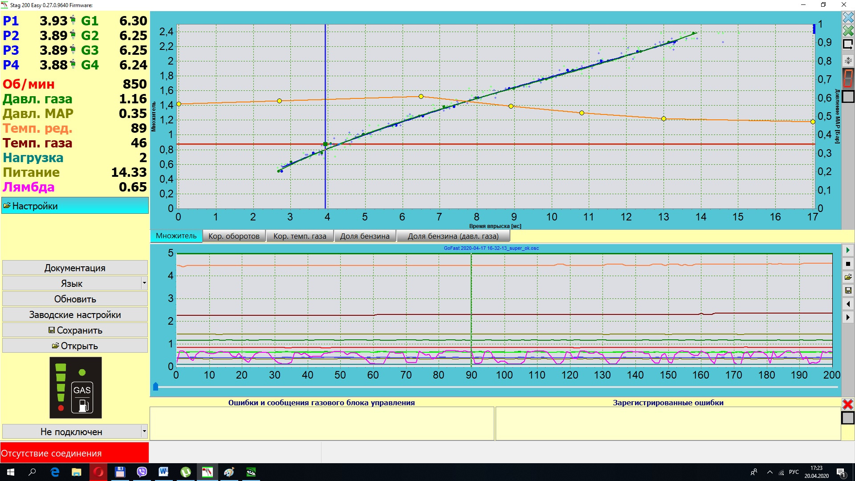Save oscilloscope with floppy disk icon
Image resolution: width=855 pixels, height=481 pixels.
tap(848, 290)
